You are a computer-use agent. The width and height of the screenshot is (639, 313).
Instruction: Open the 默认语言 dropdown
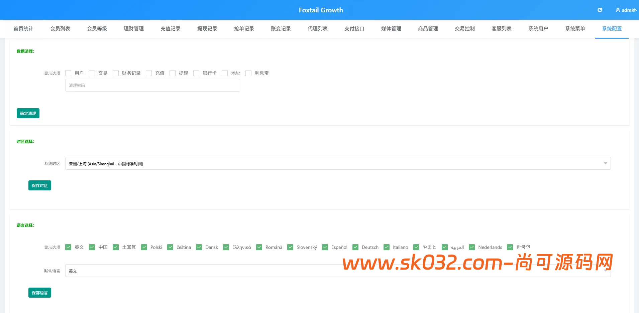(338, 271)
